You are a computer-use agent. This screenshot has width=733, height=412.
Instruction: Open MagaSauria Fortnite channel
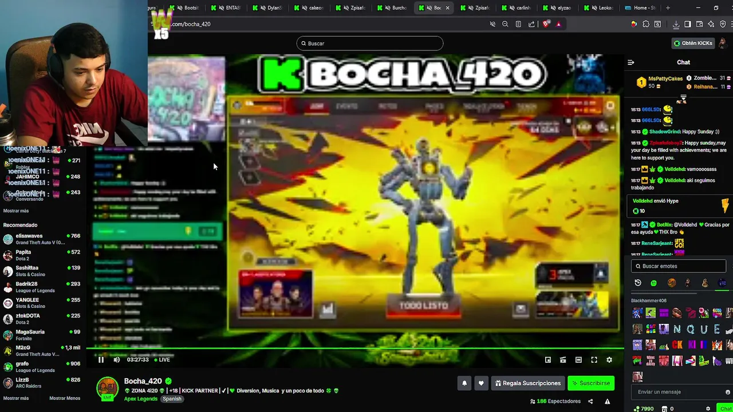click(x=42, y=335)
